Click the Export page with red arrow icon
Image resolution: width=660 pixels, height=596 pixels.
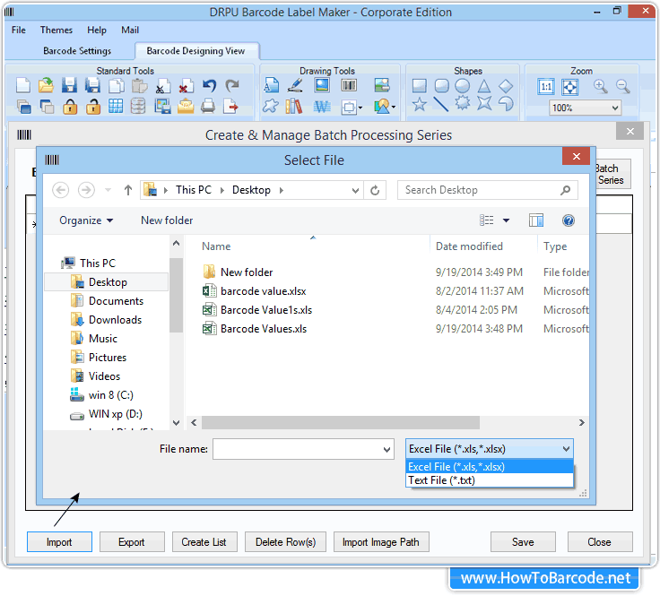(x=230, y=106)
